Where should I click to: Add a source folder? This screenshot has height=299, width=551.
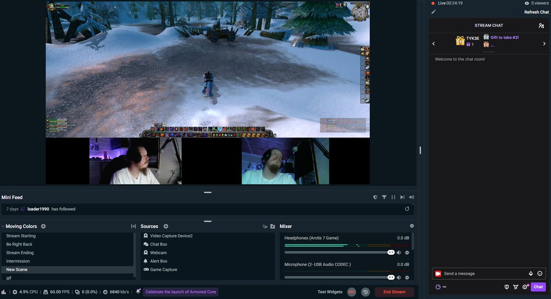(273, 226)
